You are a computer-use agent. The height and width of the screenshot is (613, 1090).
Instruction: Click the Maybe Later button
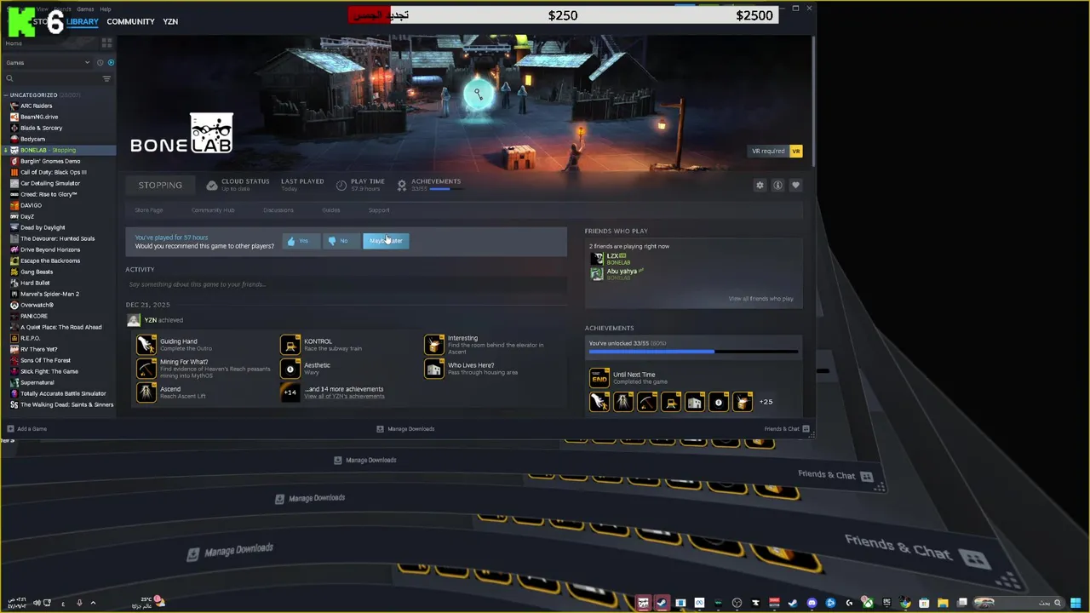pyautogui.click(x=386, y=241)
